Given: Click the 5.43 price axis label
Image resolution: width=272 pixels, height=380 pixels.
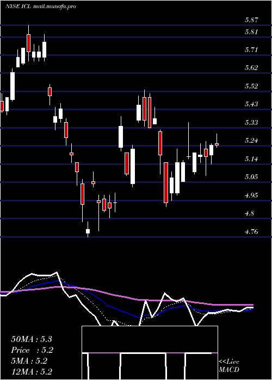Looking at the screenshot, I should pos(251,104).
